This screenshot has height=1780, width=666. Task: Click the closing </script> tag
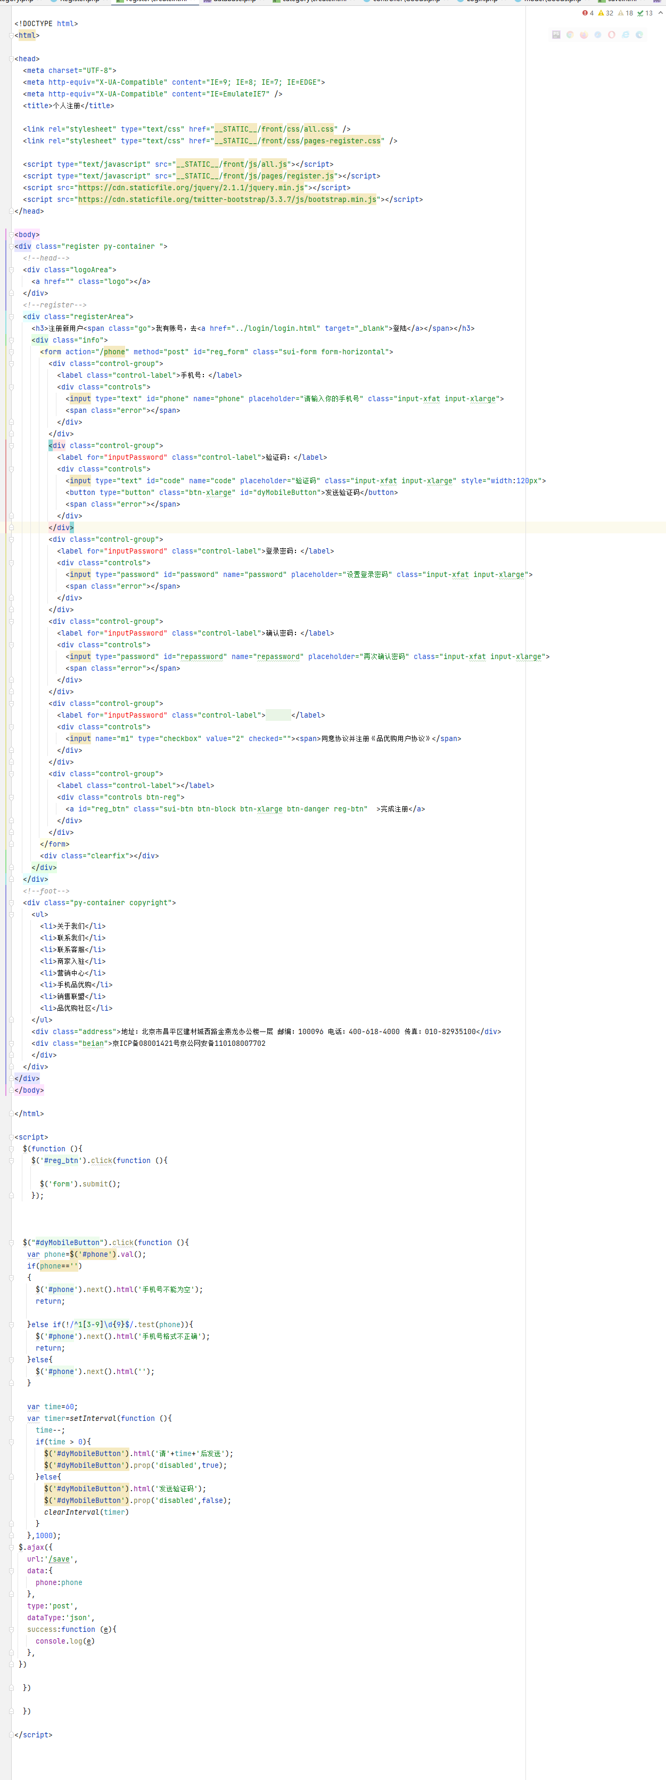pyautogui.click(x=33, y=1735)
